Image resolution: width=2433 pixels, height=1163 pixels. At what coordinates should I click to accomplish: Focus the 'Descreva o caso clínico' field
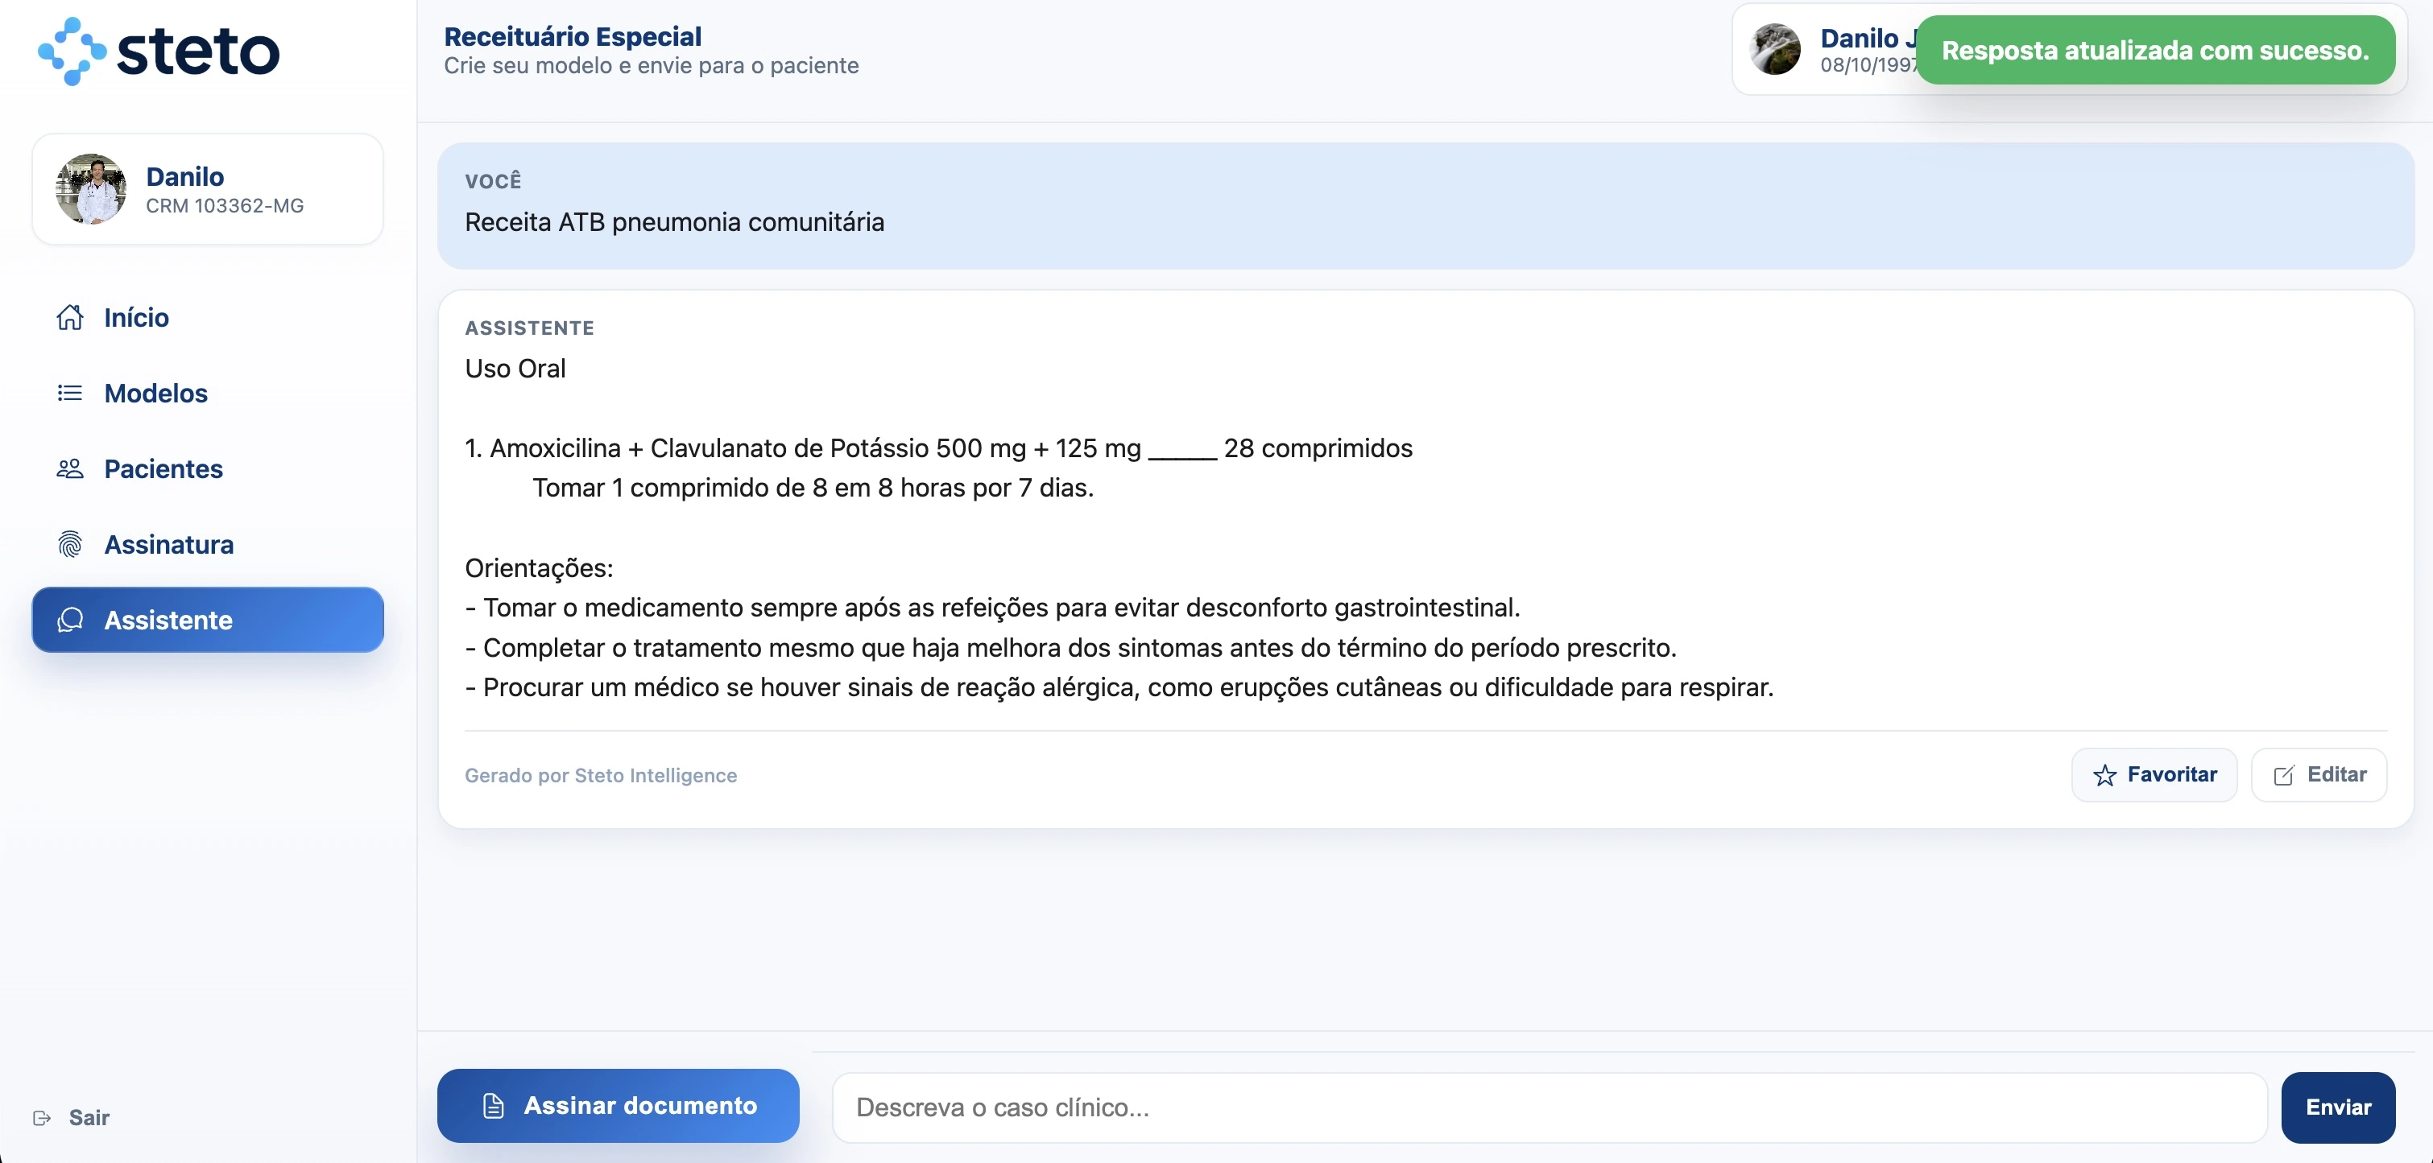click(1549, 1107)
